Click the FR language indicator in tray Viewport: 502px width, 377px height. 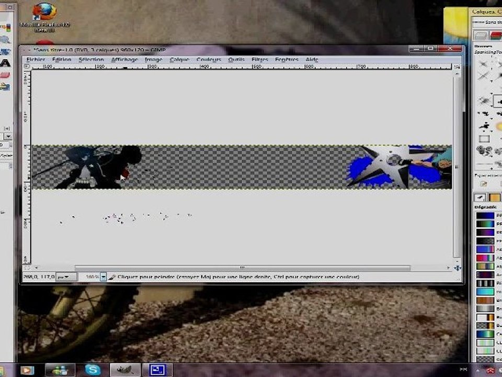pos(463,370)
